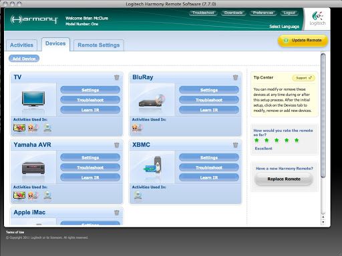Open the Downloads header link

tap(233, 13)
